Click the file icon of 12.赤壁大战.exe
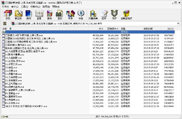182x119 pixels. point(4,74)
